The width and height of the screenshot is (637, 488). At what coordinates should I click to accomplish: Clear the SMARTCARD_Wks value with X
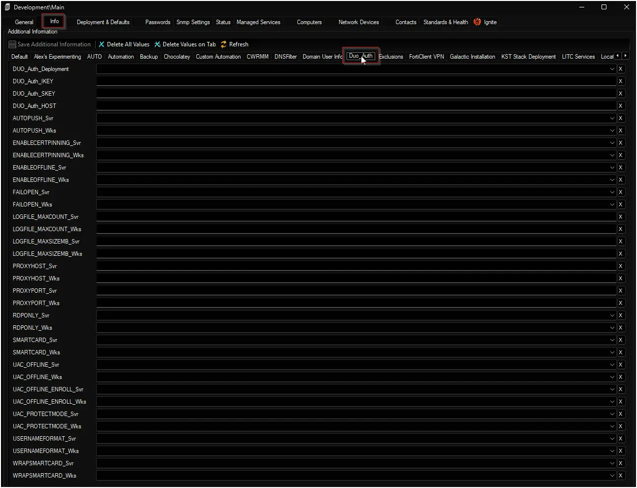tap(621, 352)
